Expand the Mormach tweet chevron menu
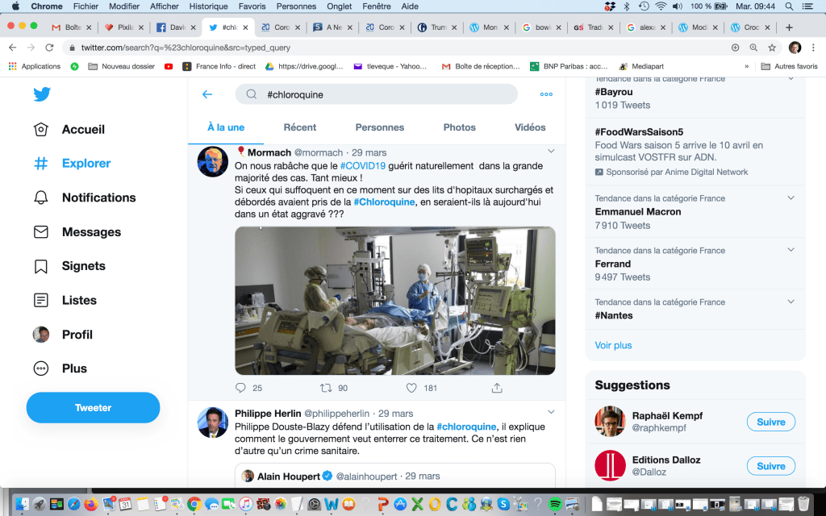 tap(551, 152)
